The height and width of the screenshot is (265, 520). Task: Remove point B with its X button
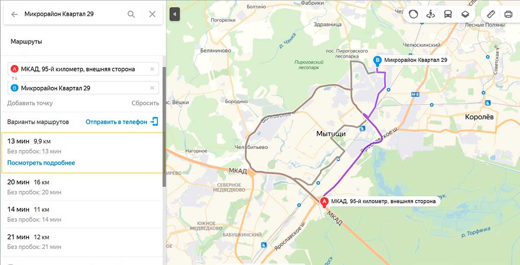pos(152,88)
